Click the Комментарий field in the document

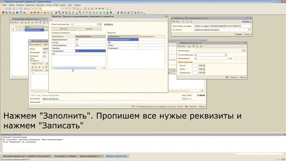click(124, 102)
